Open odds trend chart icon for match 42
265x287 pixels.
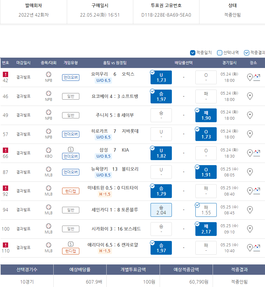tap(257, 77)
